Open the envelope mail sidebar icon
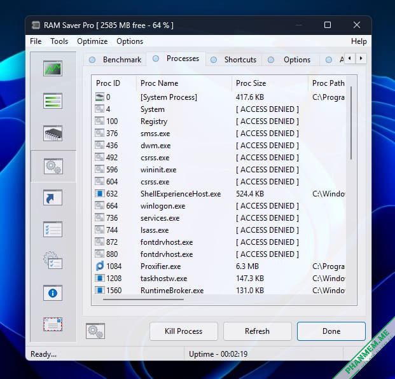The height and width of the screenshot is (379, 395). click(x=53, y=324)
